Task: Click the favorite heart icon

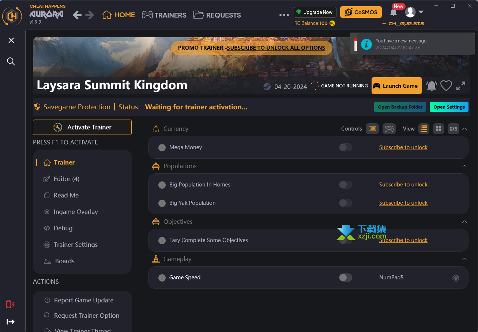Action: (x=446, y=86)
